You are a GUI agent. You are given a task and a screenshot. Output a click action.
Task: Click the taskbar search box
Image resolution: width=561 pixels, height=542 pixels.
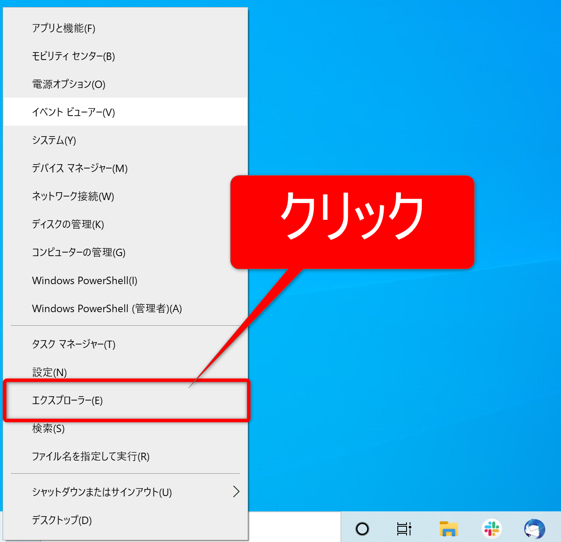294,527
